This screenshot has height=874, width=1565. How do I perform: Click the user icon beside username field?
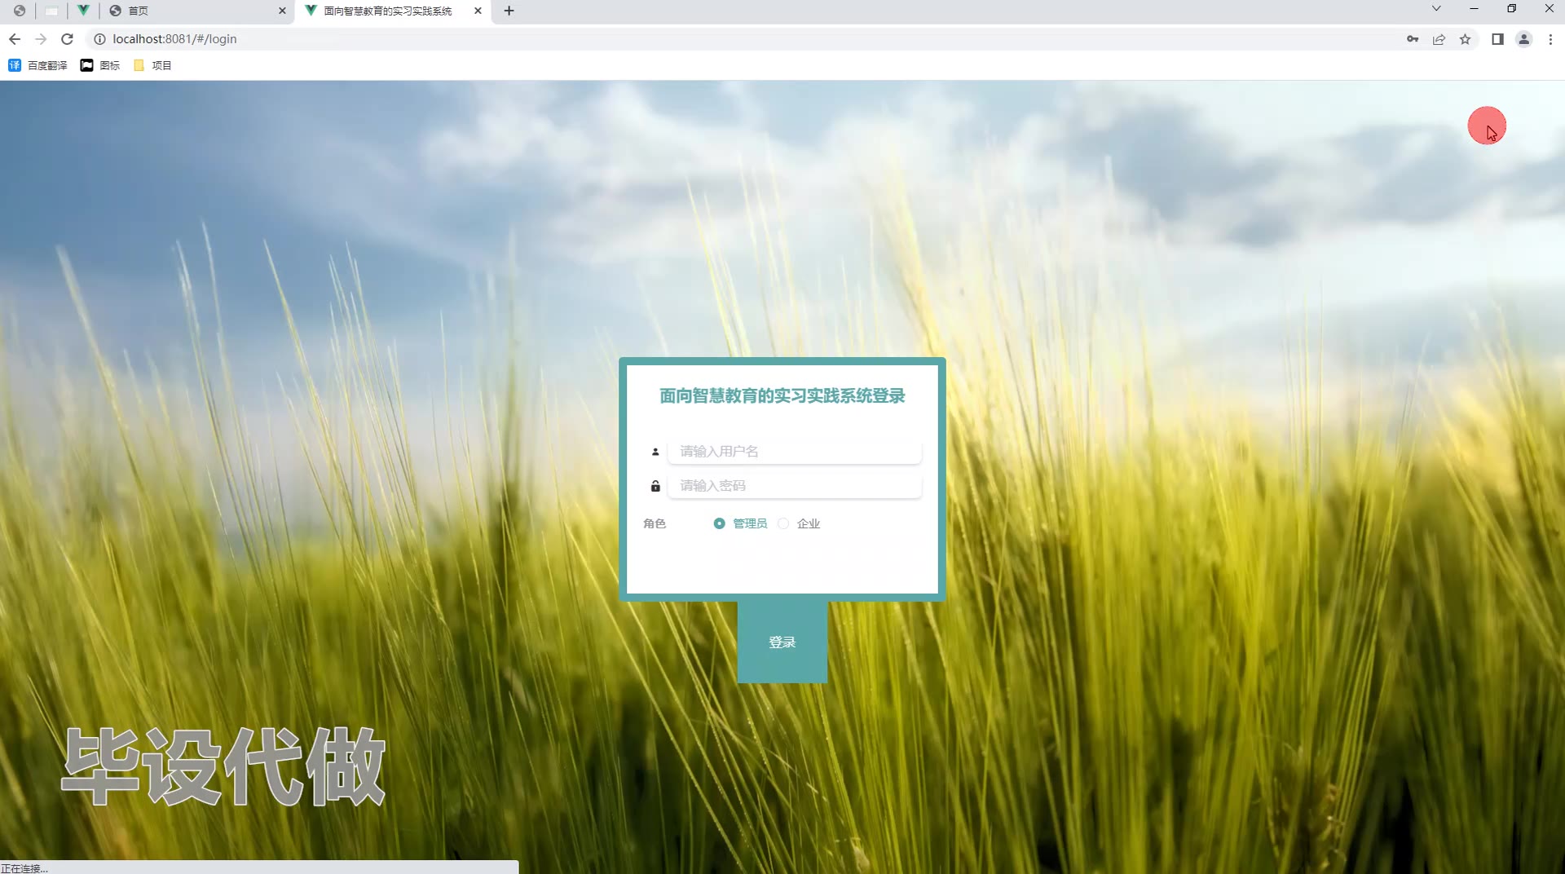tap(655, 452)
